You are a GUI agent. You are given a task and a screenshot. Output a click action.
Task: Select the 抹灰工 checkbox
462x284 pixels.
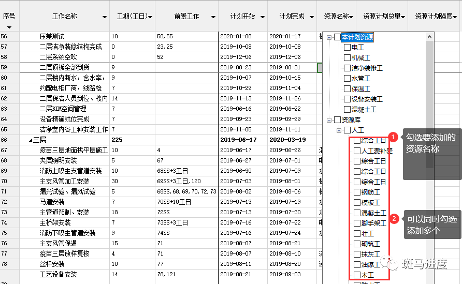pos(357,255)
